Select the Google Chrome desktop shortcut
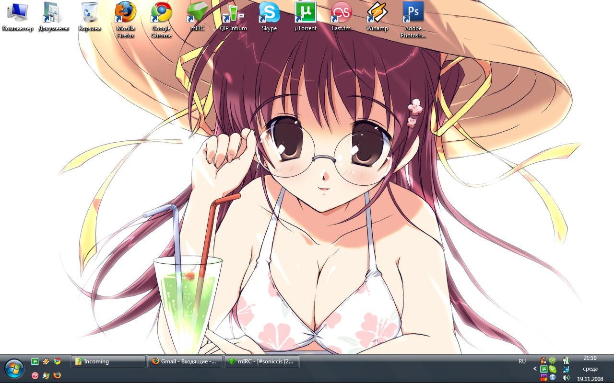This screenshot has width=614, height=383. (x=162, y=20)
